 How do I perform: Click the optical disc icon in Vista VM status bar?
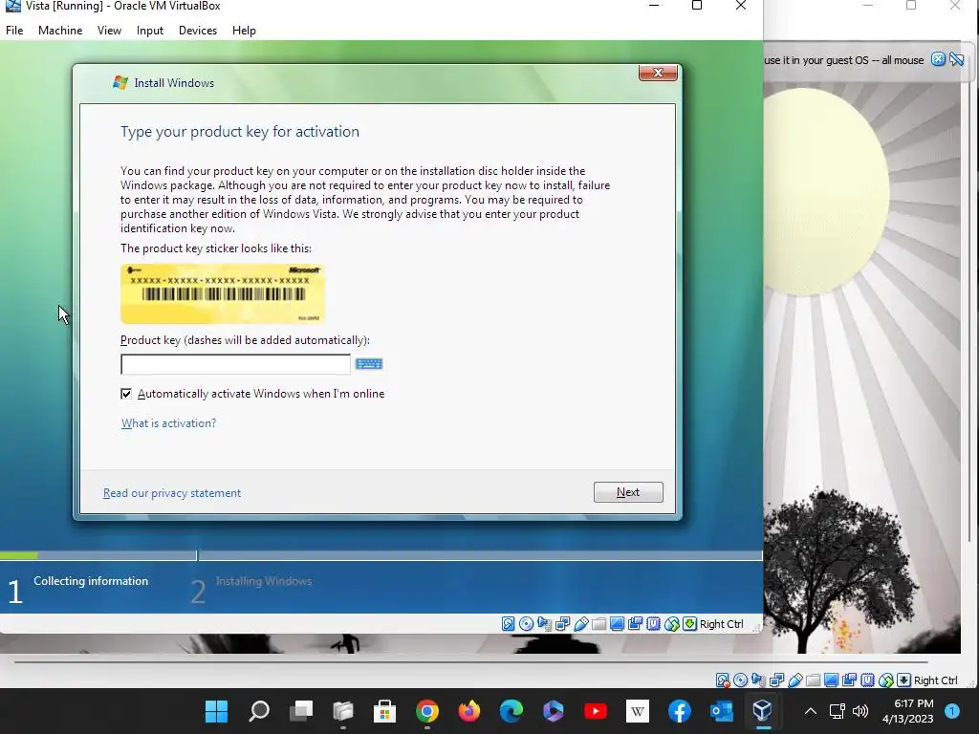(527, 623)
